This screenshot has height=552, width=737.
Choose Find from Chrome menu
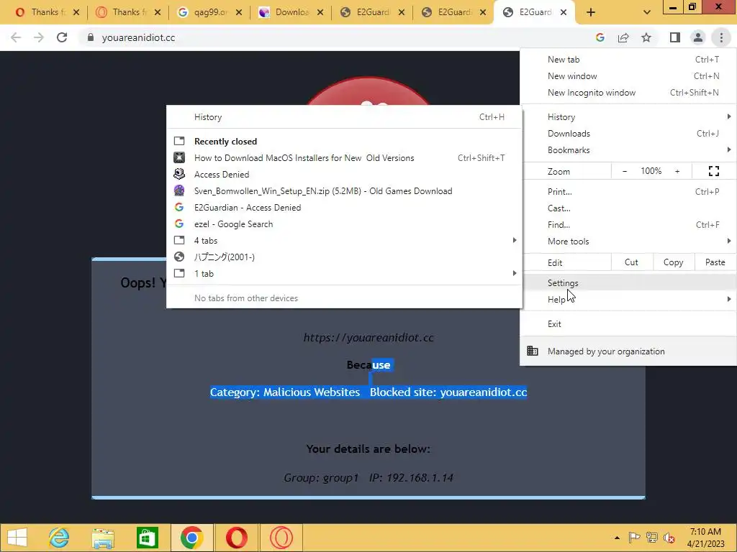pos(628,225)
